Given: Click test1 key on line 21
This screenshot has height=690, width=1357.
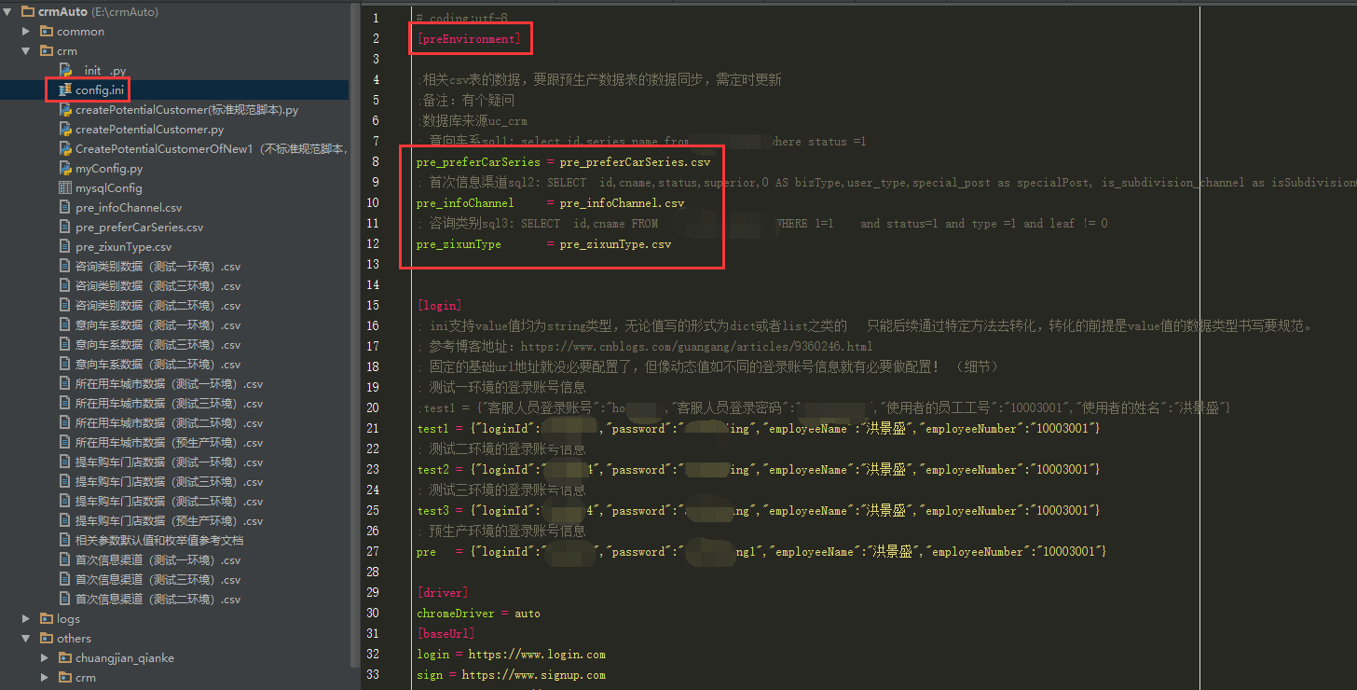Looking at the screenshot, I should [x=432, y=429].
